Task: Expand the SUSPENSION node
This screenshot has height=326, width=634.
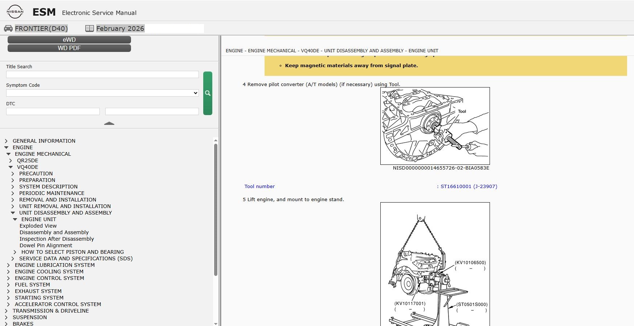Action: (x=6, y=317)
